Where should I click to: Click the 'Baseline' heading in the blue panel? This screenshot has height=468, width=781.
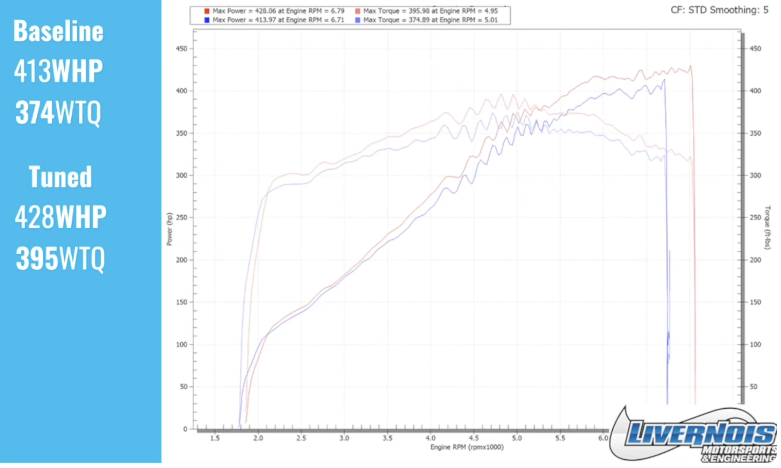tap(58, 31)
